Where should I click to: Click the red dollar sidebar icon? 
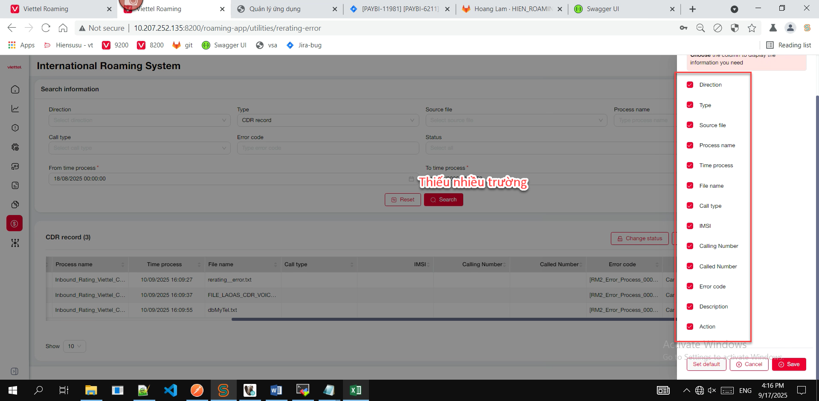tap(15, 224)
